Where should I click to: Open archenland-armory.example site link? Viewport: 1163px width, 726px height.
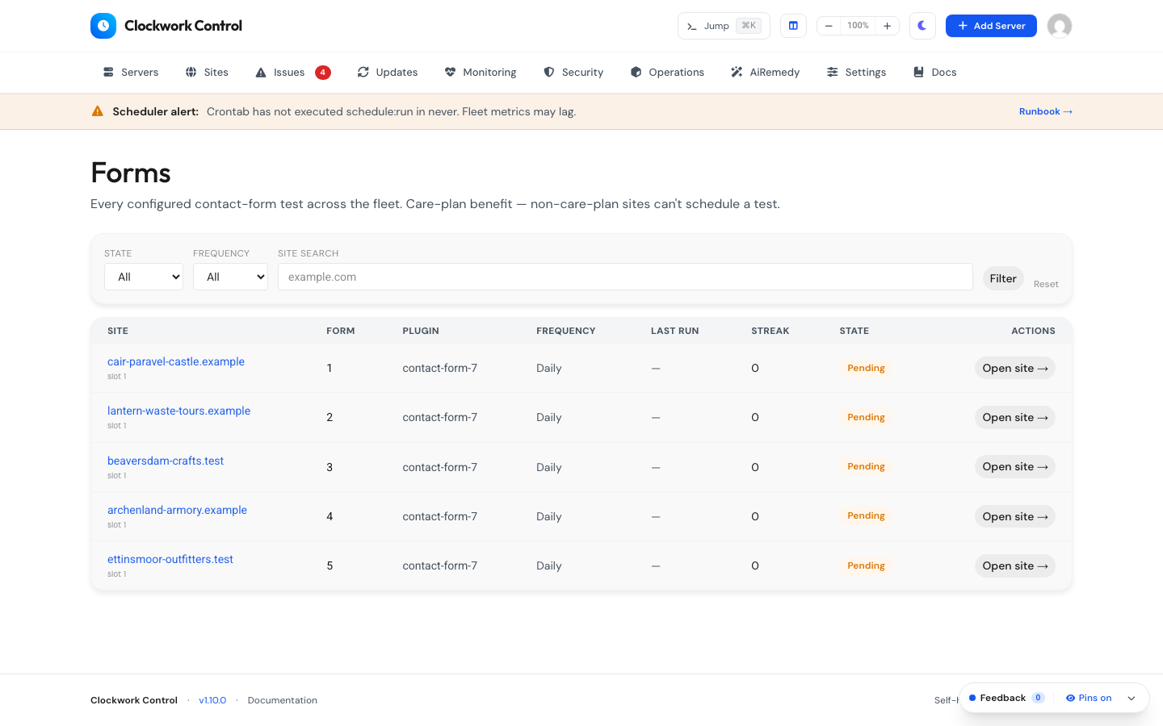click(177, 510)
